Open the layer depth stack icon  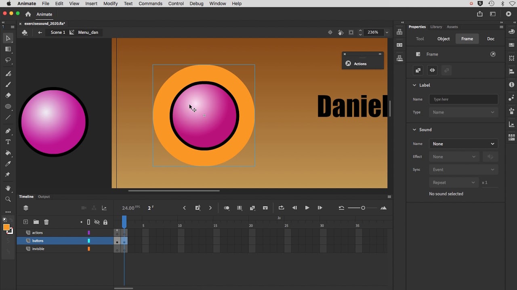coord(26,208)
